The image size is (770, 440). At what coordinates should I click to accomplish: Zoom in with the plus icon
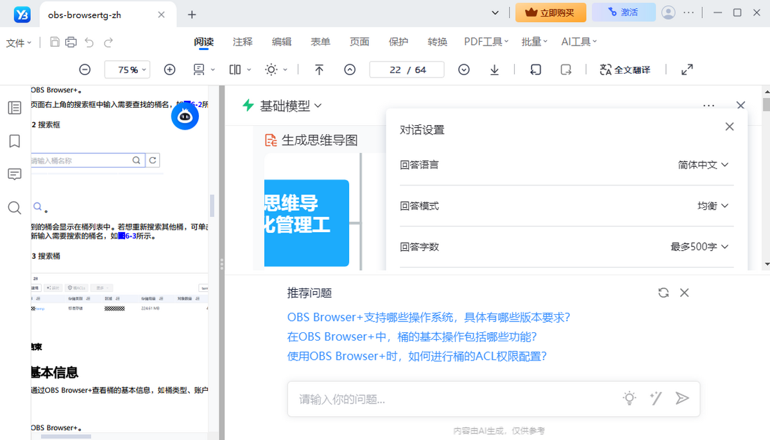coord(169,70)
